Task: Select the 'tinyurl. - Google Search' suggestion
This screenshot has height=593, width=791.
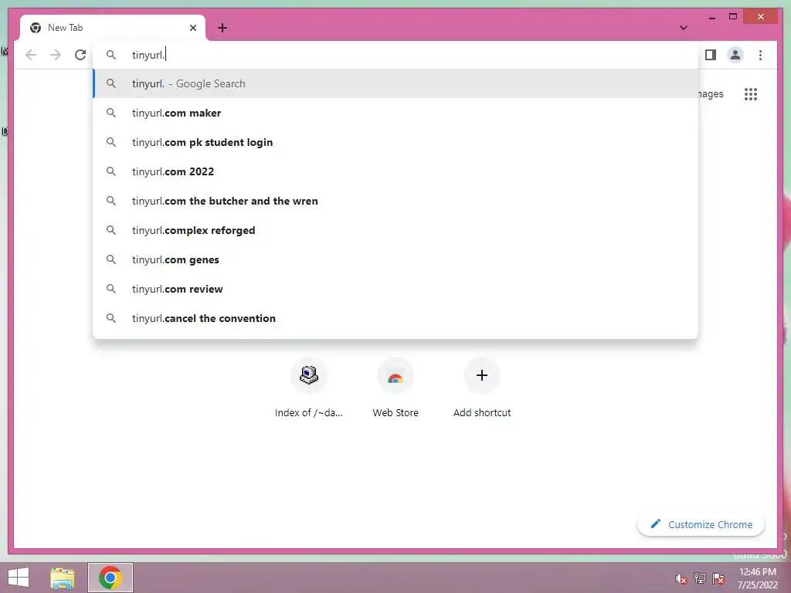Action: (396, 83)
